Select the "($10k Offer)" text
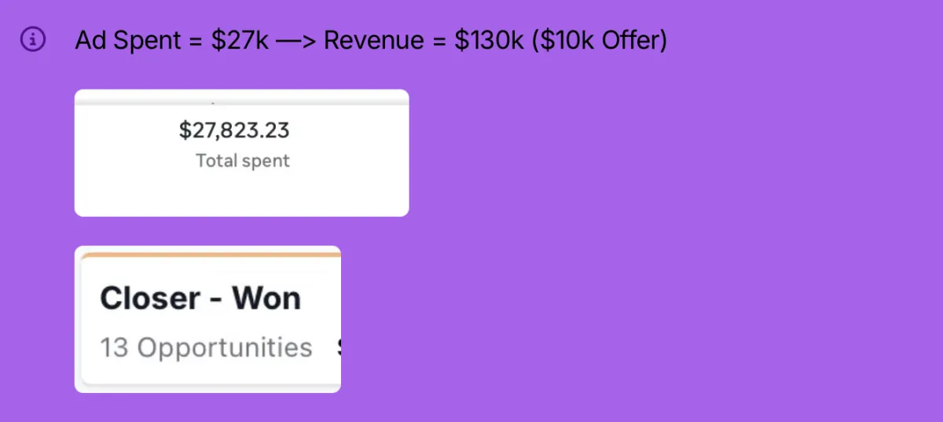Viewport: 943px width, 422px height. [x=599, y=40]
